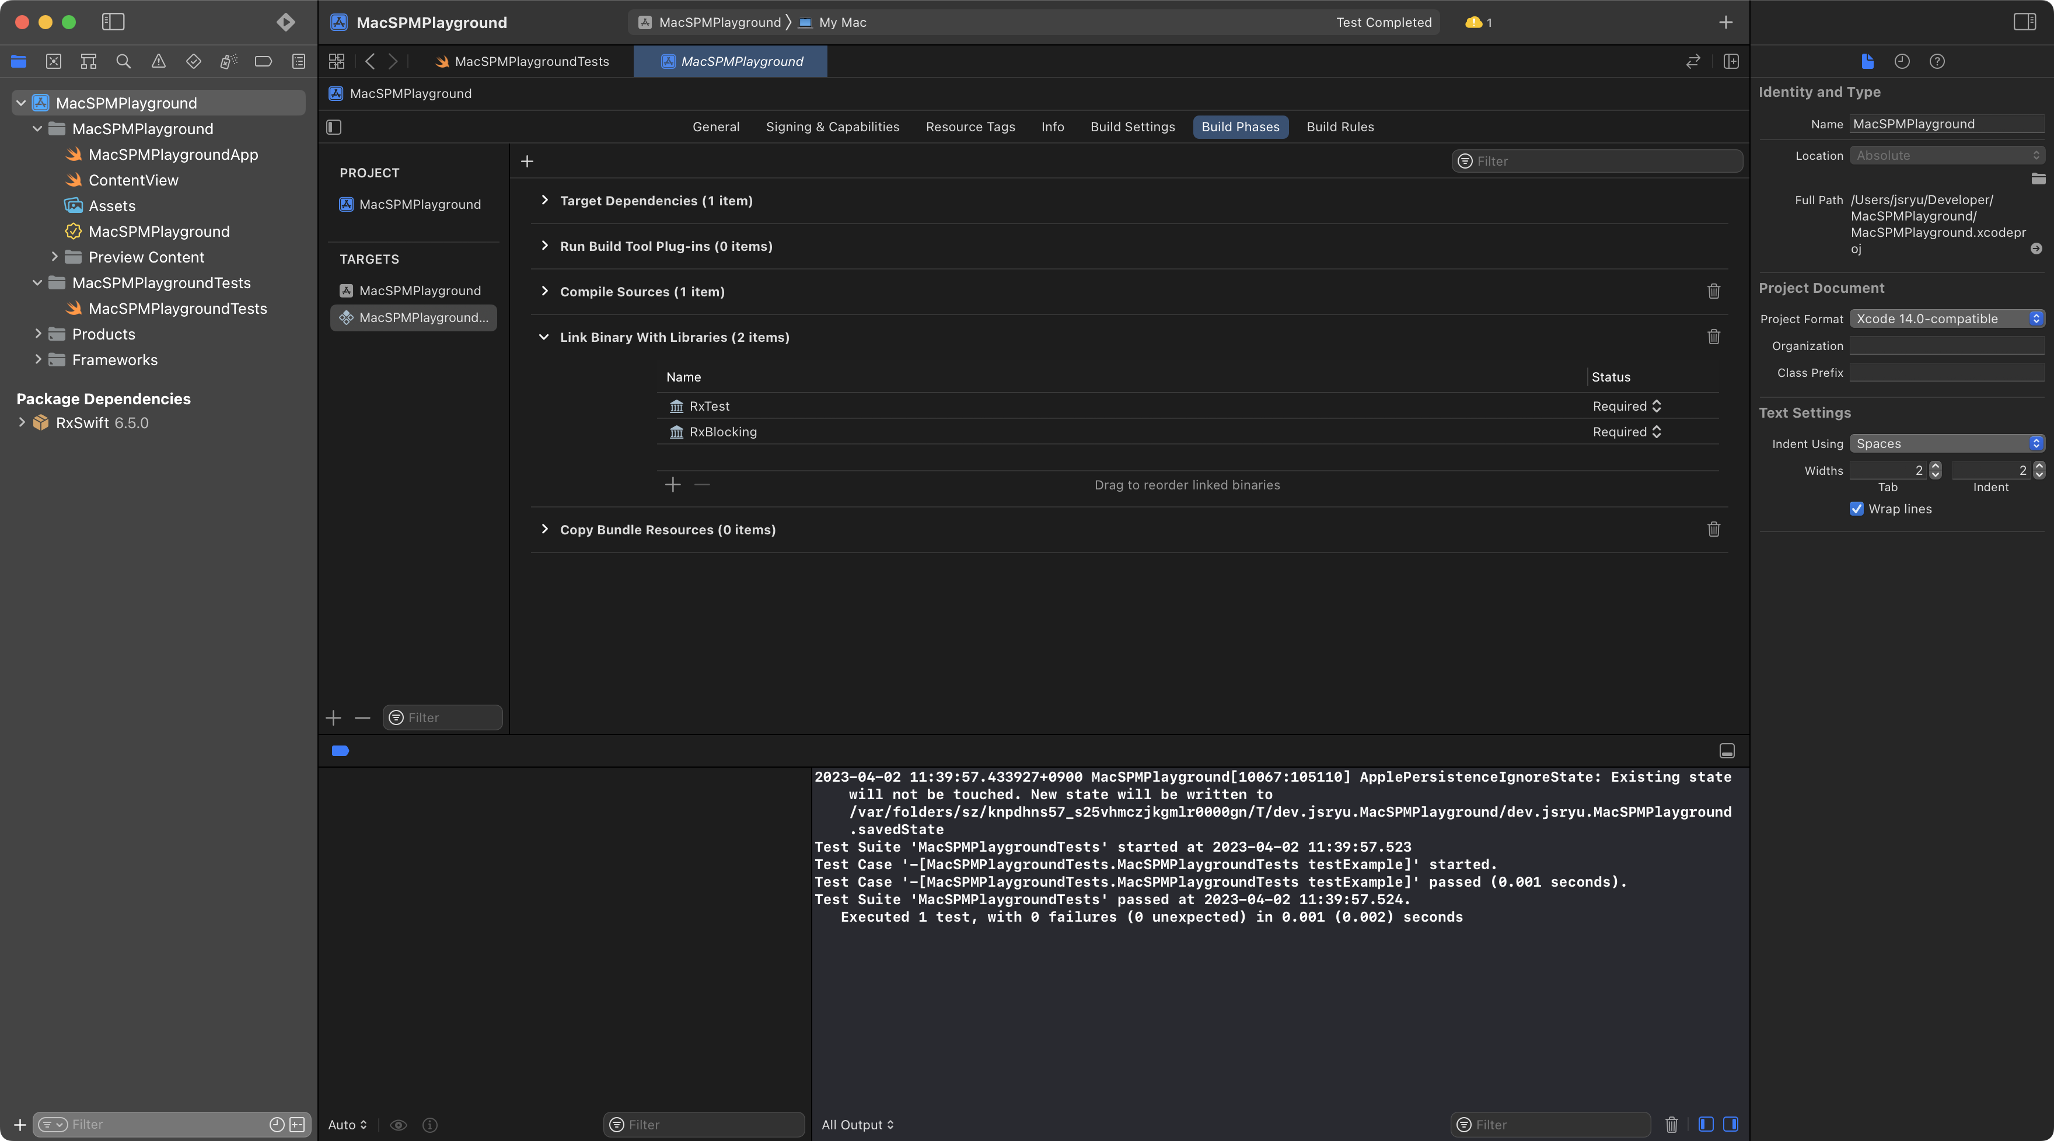Clear console with the trash icon
Screen dimensions: 2054x1141
pyautogui.click(x=1671, y=1124)
